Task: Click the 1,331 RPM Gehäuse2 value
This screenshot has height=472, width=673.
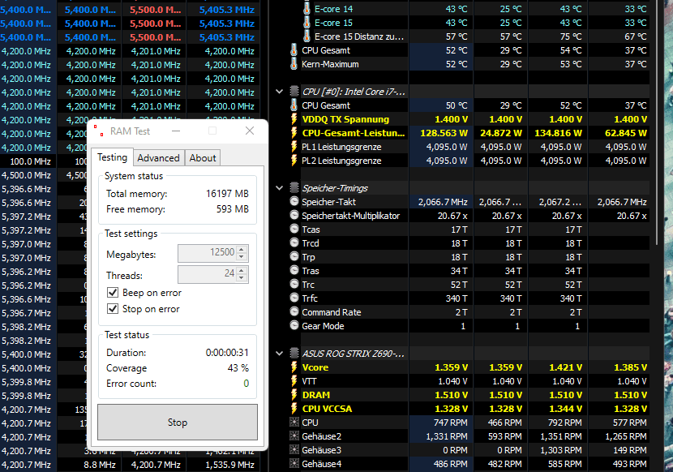Action: (x=447, y=436)
